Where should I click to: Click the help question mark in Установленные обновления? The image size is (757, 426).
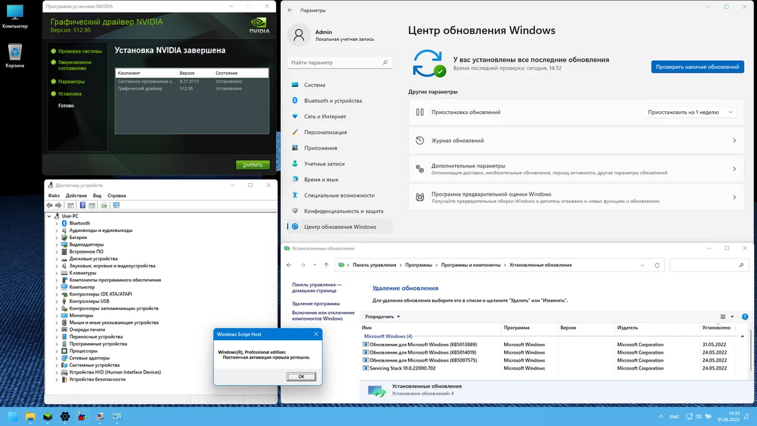coord(745,317)
